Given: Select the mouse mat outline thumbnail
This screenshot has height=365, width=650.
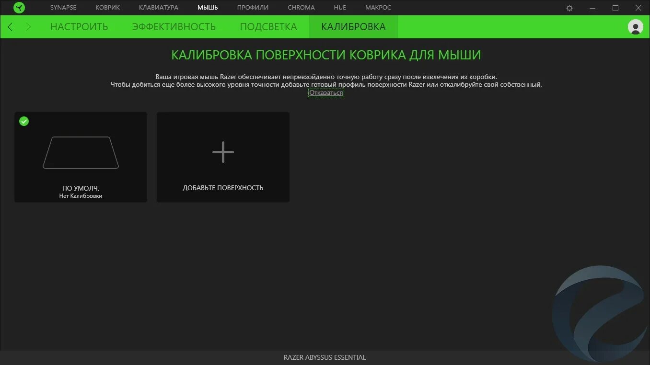Looking at the screenshot, I should (x=81, y=153).
